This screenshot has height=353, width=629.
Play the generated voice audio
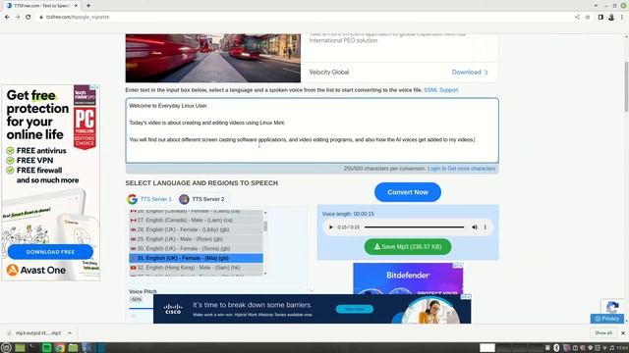[x=331, y=227]
